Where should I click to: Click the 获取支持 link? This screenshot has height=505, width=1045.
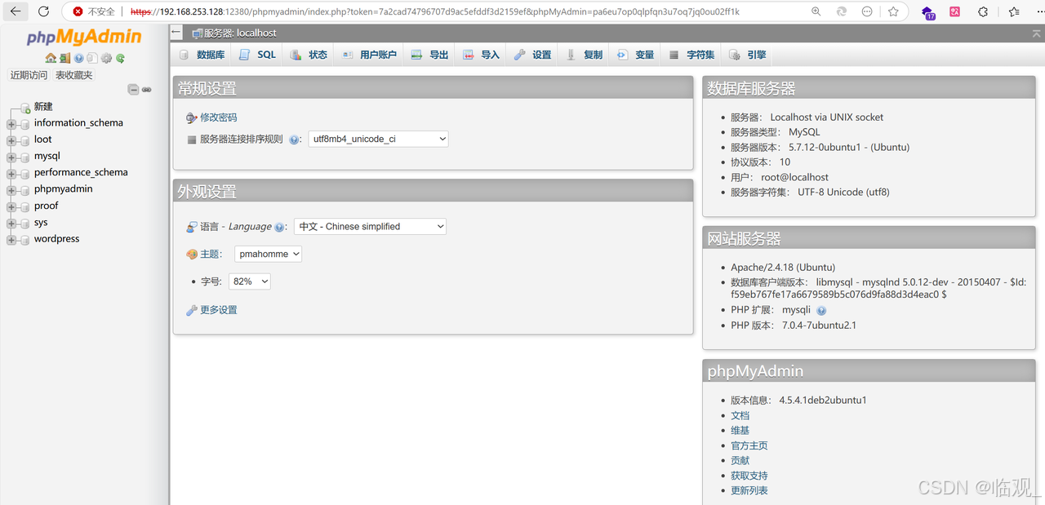click(x=749, y=476)
